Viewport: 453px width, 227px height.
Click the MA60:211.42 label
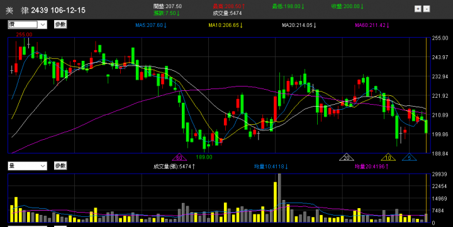[x=372, y=25]
